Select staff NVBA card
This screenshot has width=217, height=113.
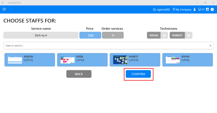pos(82,60)
